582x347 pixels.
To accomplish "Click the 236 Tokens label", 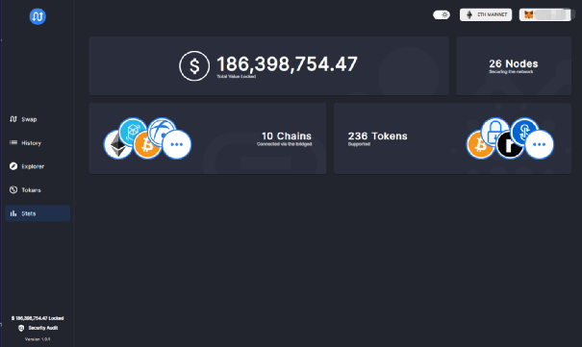I will (377, 136).
